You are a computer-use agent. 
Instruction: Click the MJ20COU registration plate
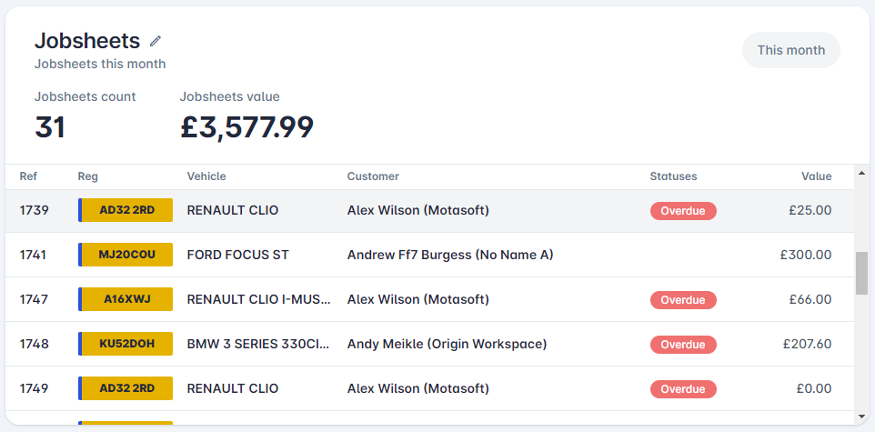click(126, 255)
